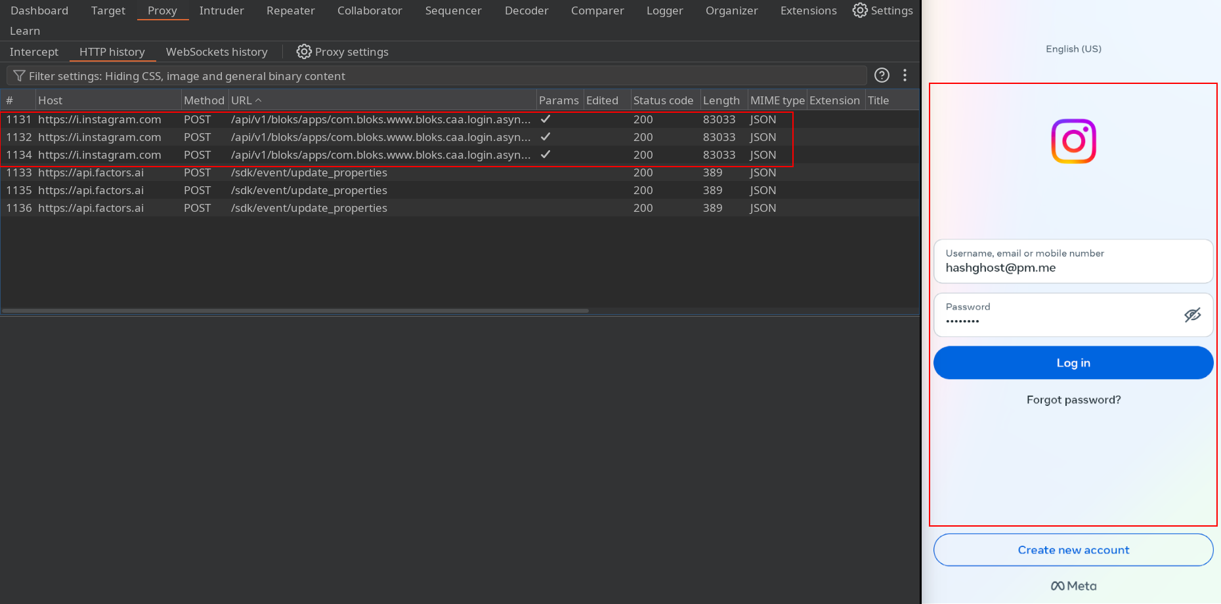Switch to the Intercept tab
This screenshot has width=1221, height=604.
point(34,52)
